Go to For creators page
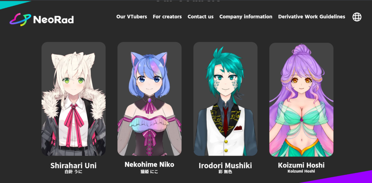This screenshot has width=372, height=183. (167, 17)
